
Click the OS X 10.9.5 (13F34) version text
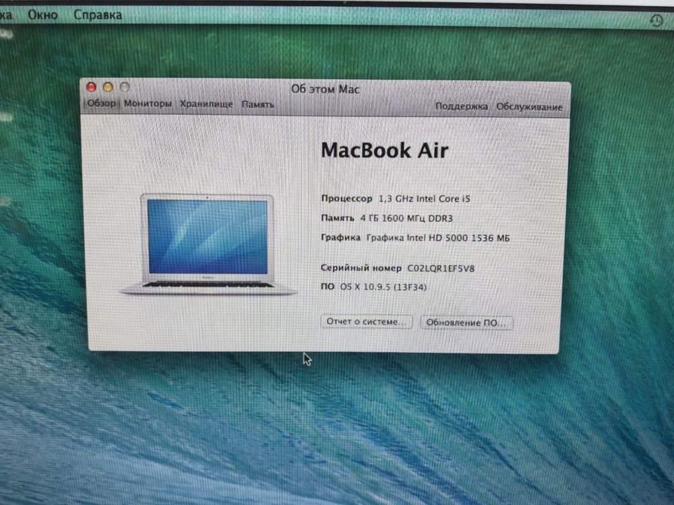tap(383, 287)
